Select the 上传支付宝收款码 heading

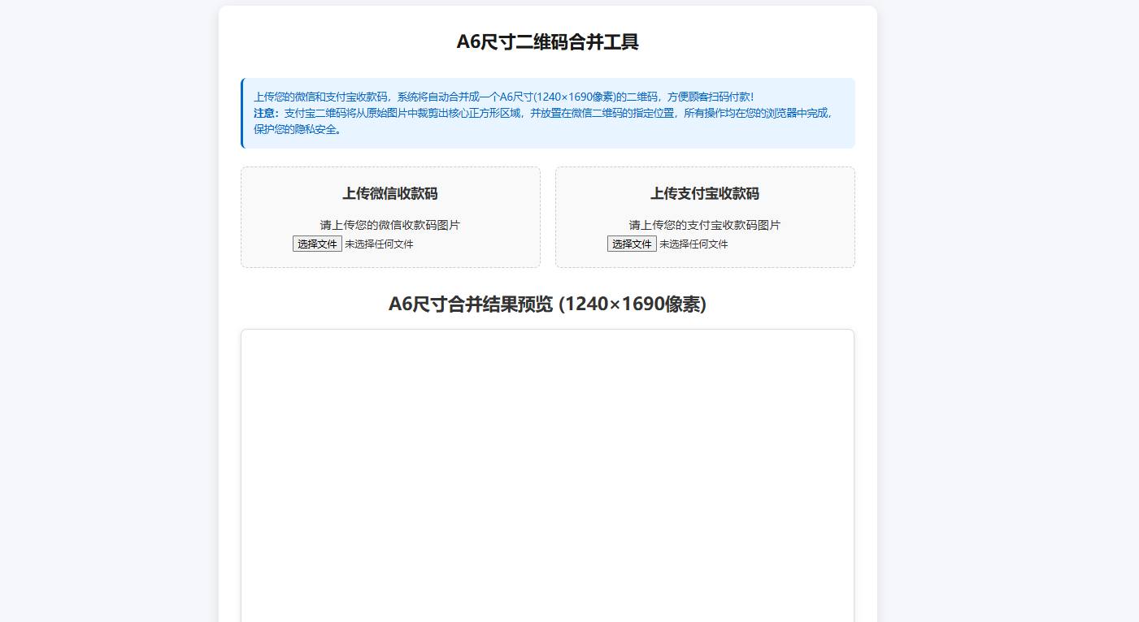(x=704, y=193)
